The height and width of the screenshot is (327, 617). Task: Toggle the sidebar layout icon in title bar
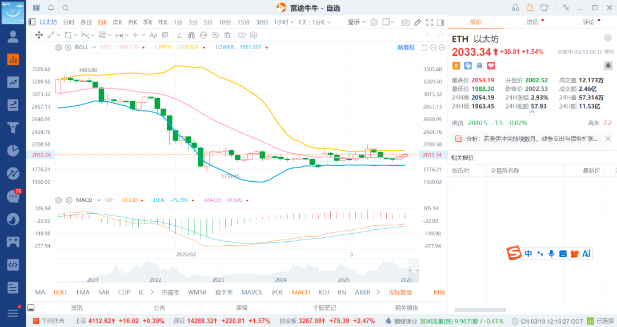(x=37, y=8)
